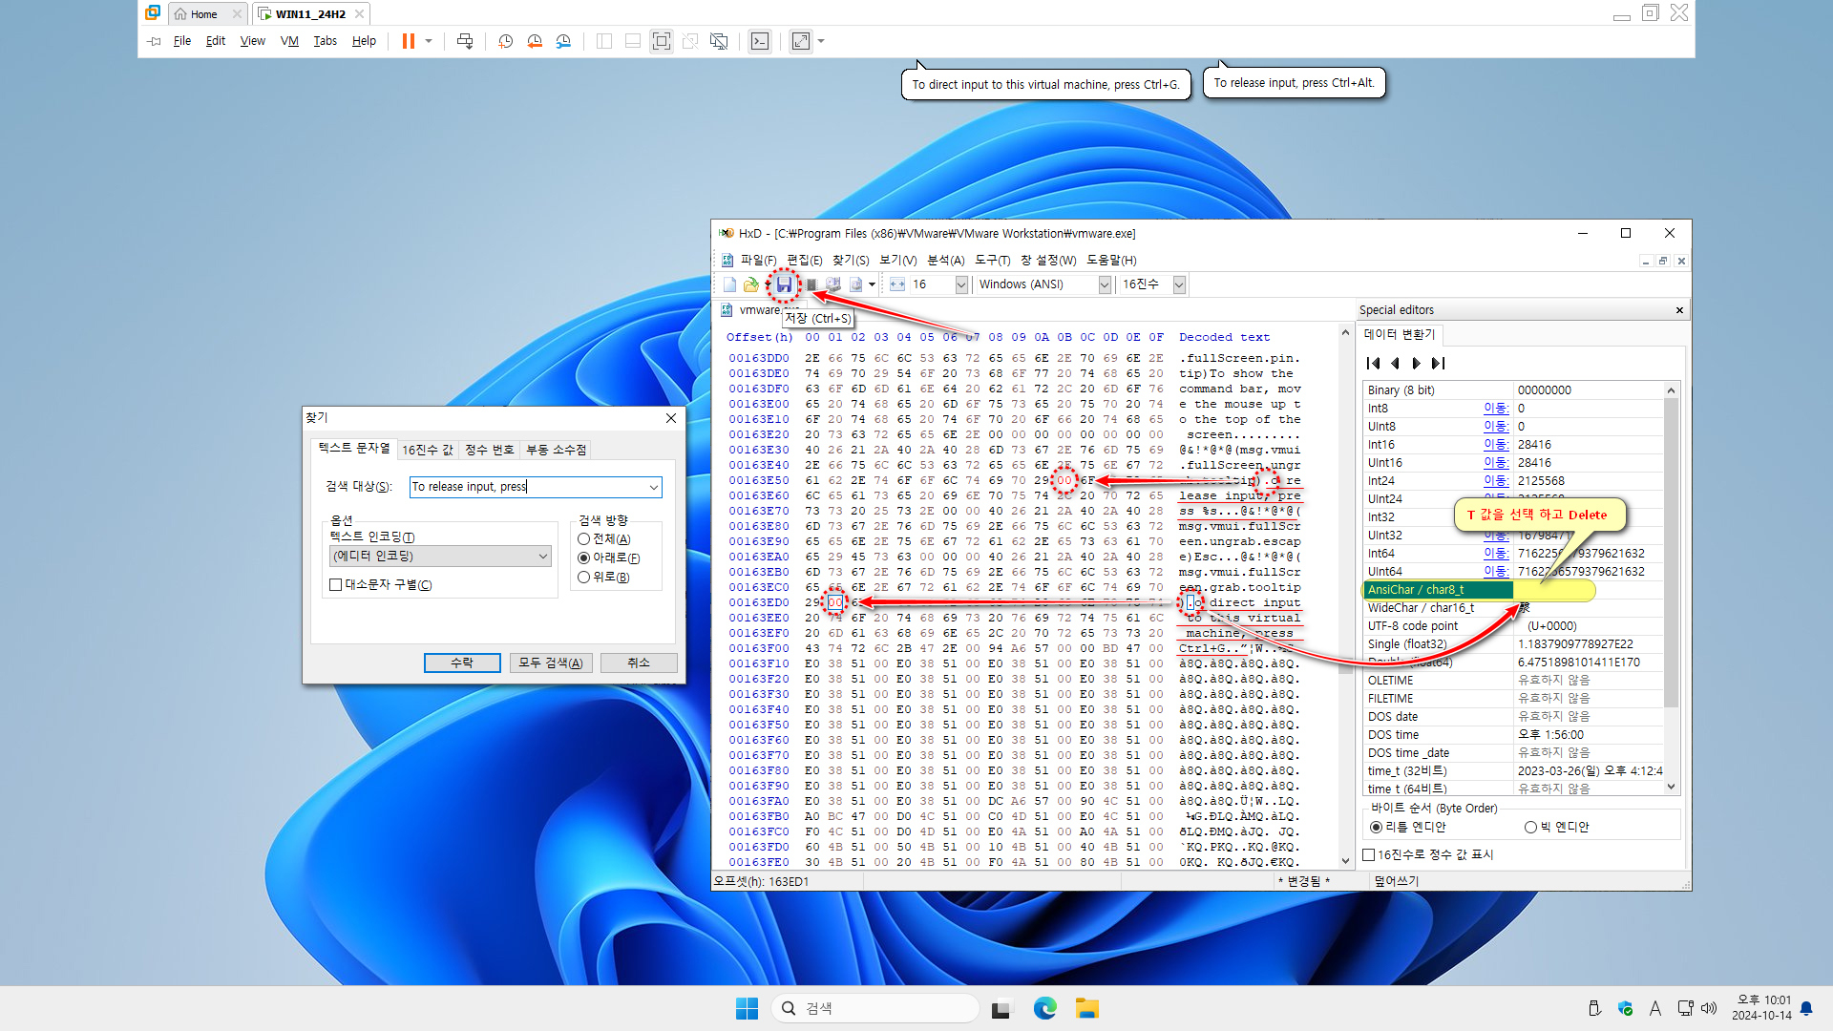Click VMware take snapshot icon
The height and width of the screenshot is (1031, 1833).
pyautogui.click(x=506, y=41)
